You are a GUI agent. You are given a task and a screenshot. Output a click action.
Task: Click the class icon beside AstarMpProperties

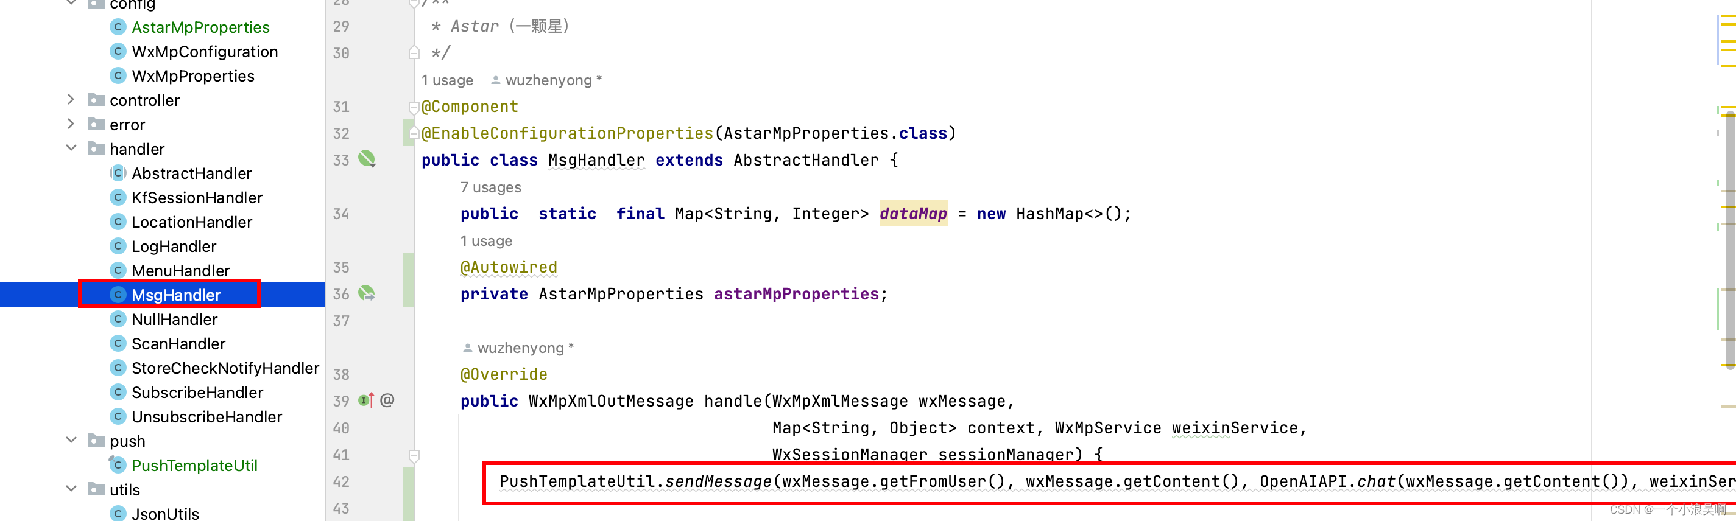pos(118,27)
